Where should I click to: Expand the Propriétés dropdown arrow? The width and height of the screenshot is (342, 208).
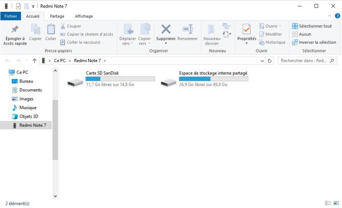point(247,43)
